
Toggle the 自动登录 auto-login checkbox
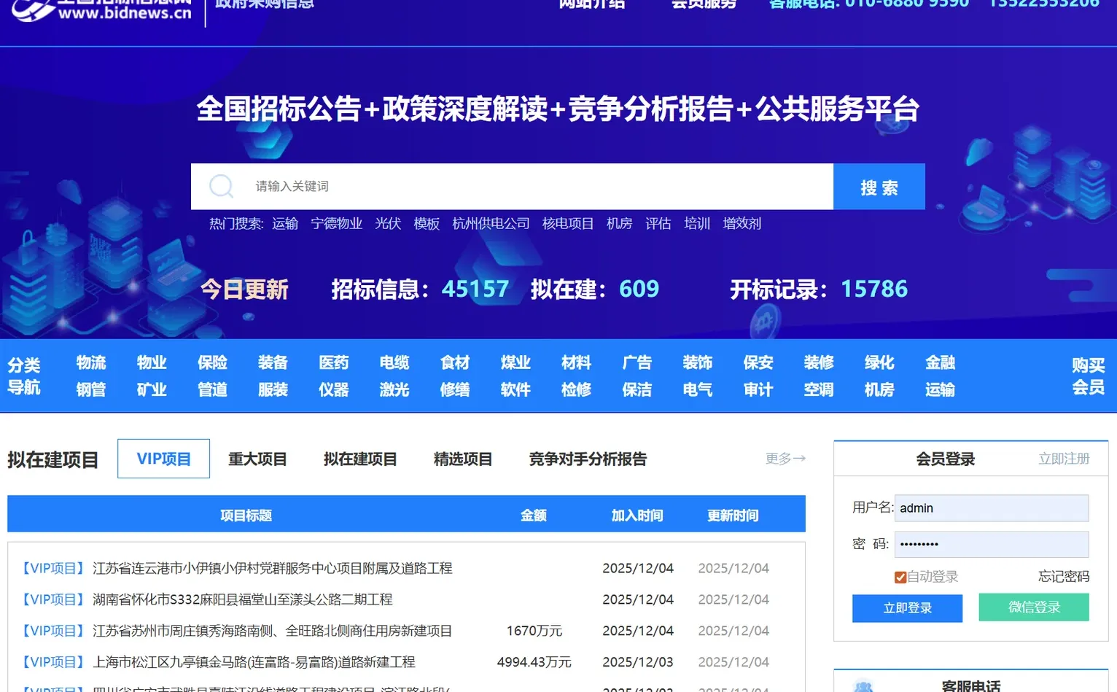[900, 576]
